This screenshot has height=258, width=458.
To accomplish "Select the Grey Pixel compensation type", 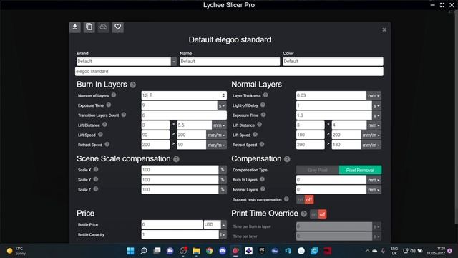I will (x=318, y=170).
